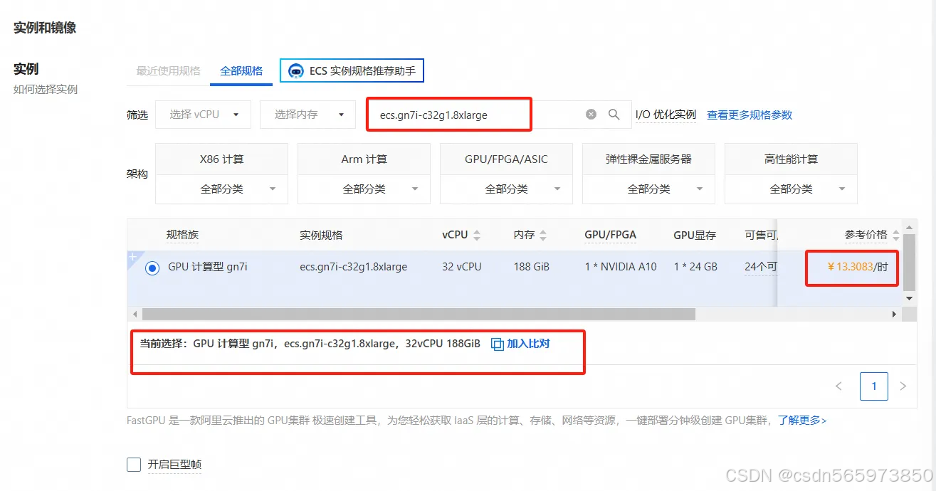Click the sort arrows on 参考价格 column
This screenshot has width=936, height=491.
point(895,234)
